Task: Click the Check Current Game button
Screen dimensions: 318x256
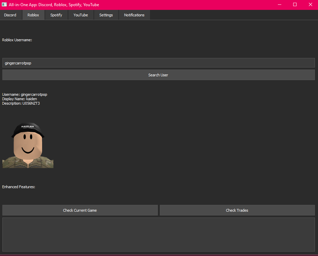Action: [x=80, y=210]
